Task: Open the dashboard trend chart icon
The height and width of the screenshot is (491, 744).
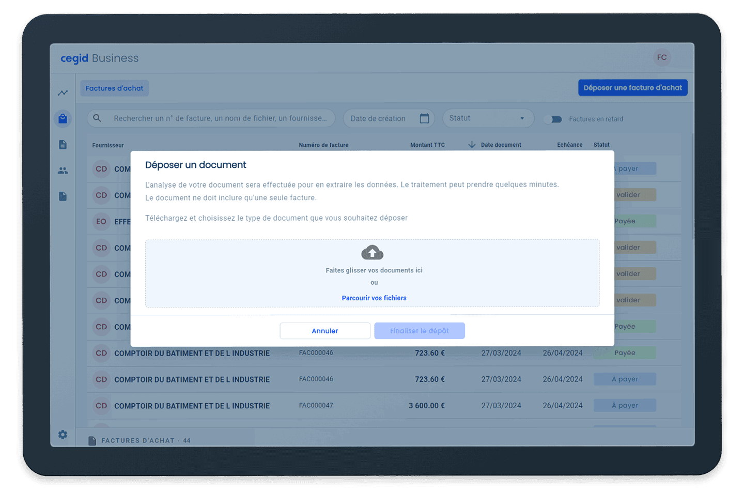Action: pyautogui.click(x=63, y=93)
